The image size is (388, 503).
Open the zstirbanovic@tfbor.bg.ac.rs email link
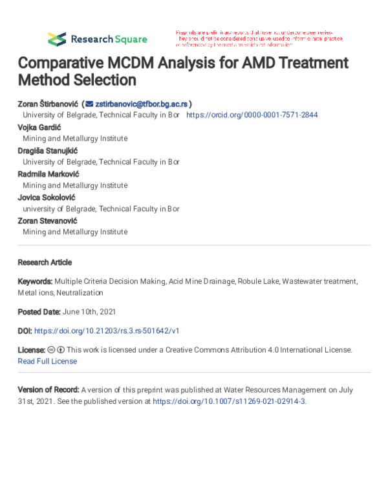141,104
